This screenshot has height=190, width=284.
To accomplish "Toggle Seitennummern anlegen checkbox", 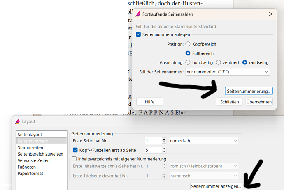I will click(x=138, y=35).
